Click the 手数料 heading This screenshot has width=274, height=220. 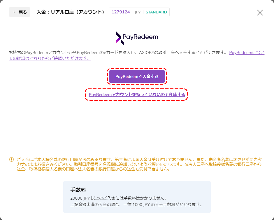pyautogui.click(x=78, y=190)
